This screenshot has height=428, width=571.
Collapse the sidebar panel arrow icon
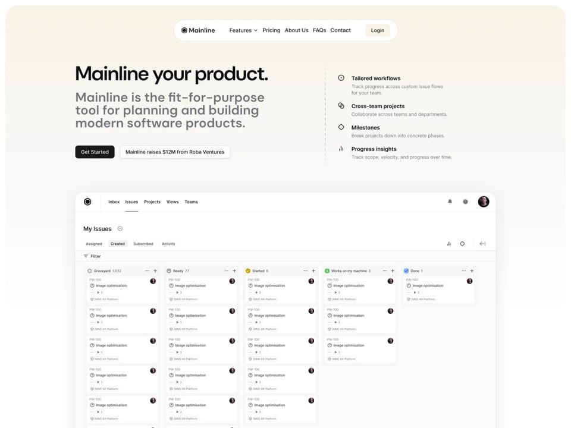pyautogui.click(x=482, y=244)
